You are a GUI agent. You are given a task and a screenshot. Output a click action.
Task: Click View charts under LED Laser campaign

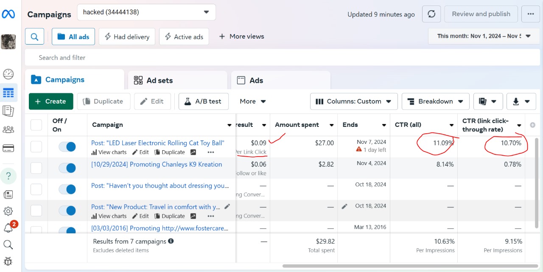pyautogui.click(x=109, y=152)
